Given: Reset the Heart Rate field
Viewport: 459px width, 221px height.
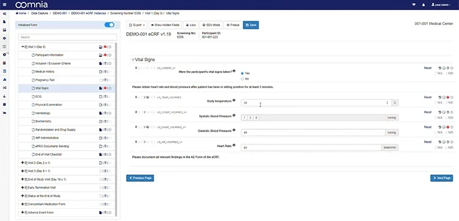Looking at the screenshot, I should pos(428,142).
